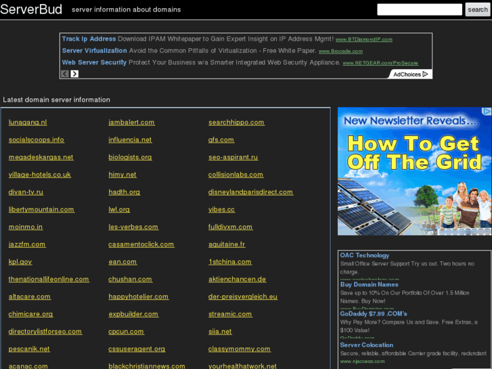
Task: Visit www.njaccess.com ad URL
Action: pos(363,362)
